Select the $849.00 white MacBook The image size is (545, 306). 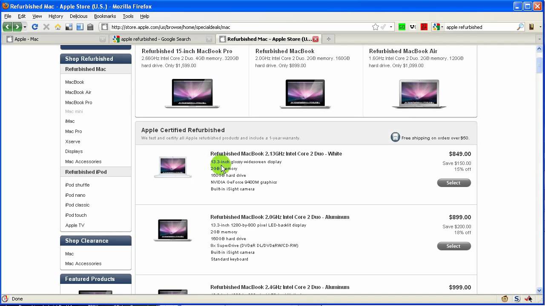click(454, 183)
